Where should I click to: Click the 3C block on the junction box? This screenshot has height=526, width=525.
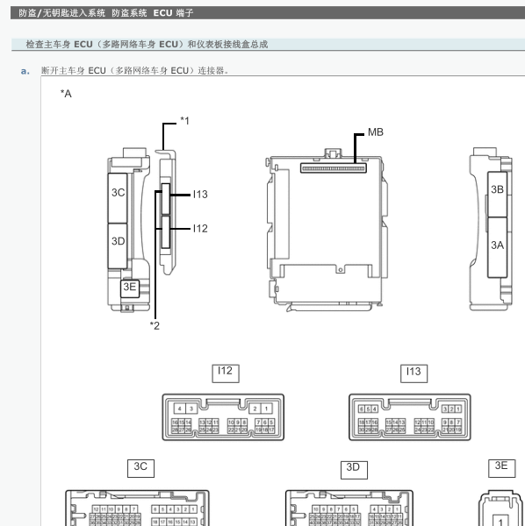coord(118,198)
